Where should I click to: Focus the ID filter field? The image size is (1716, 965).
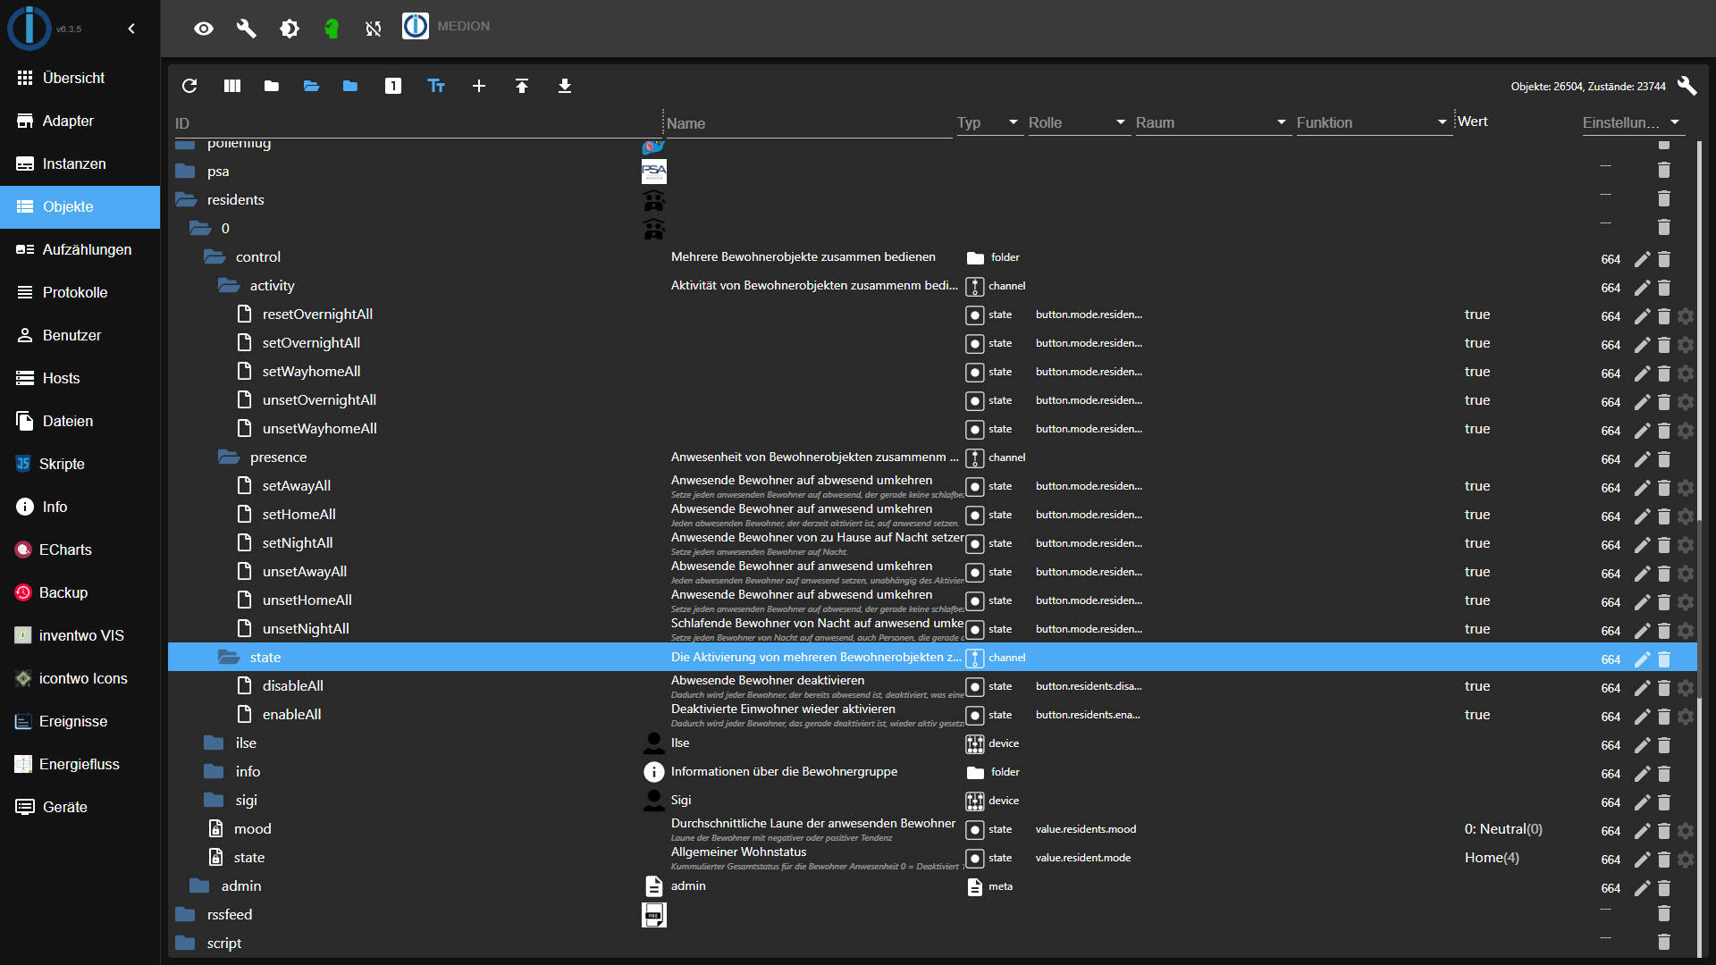pos(416,123)
